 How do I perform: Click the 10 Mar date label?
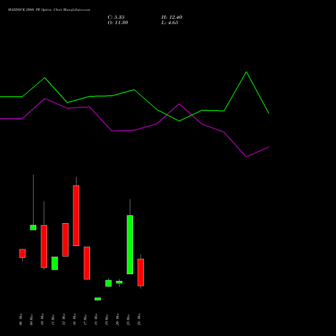[x=42, y=319]
